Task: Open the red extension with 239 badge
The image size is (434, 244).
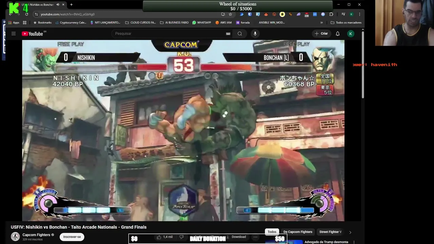Action: (x=307, y=15)
